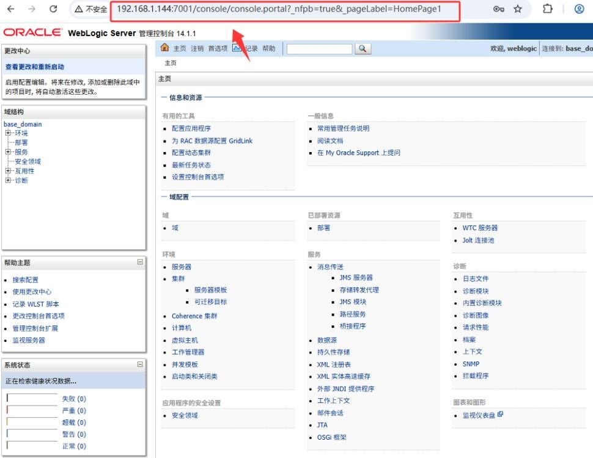This screenshot has height=458, width=593.
Task: Click the 警告 status bar indicator
Action: point(32,434)
